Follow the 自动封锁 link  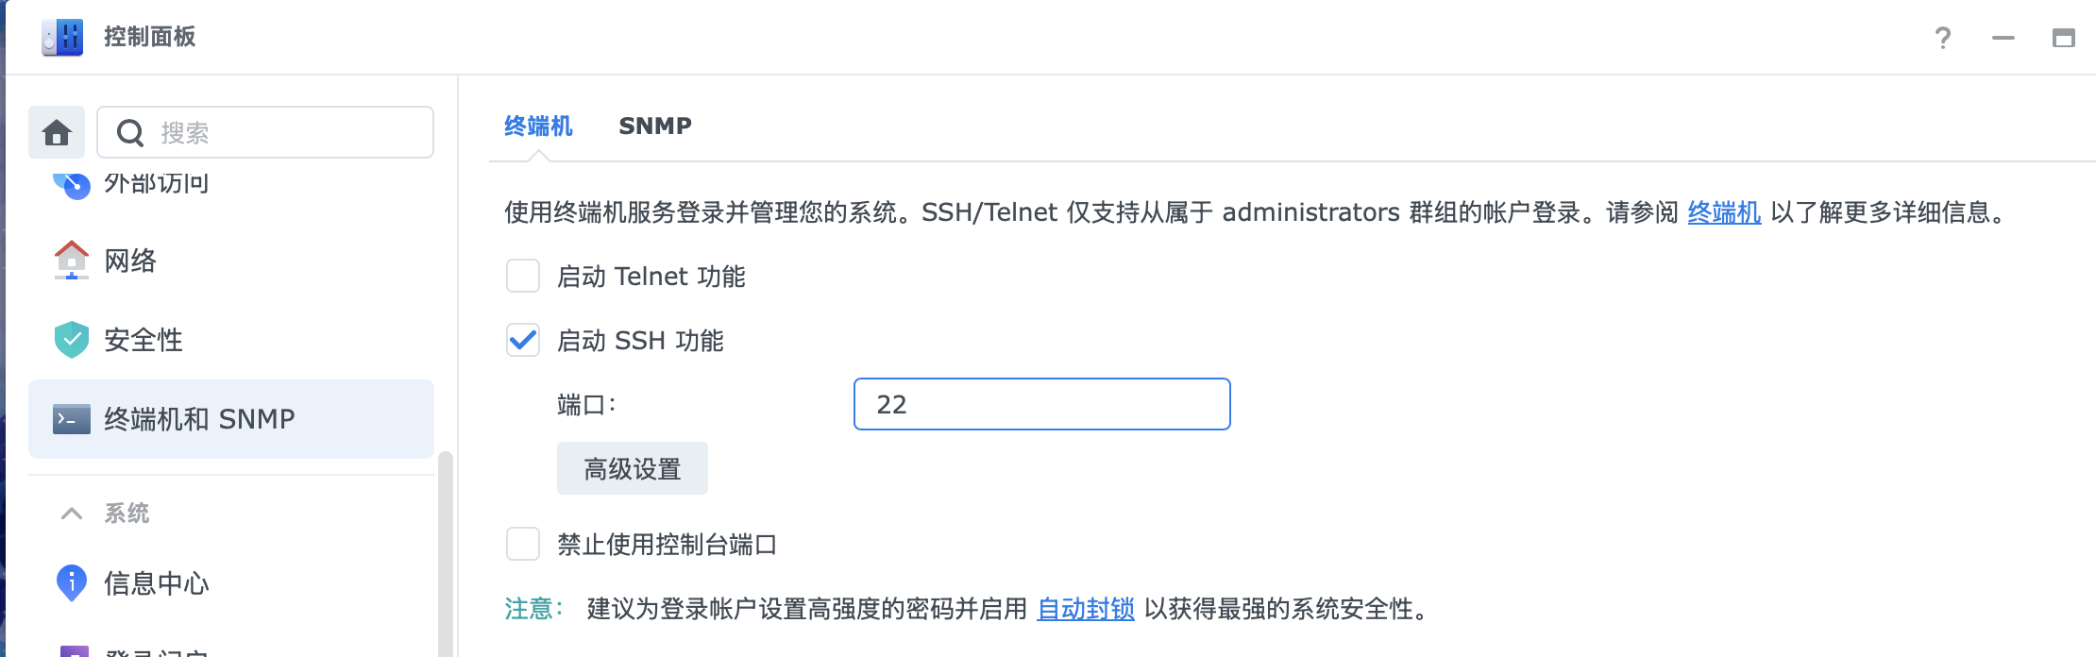click(1086, 610)
